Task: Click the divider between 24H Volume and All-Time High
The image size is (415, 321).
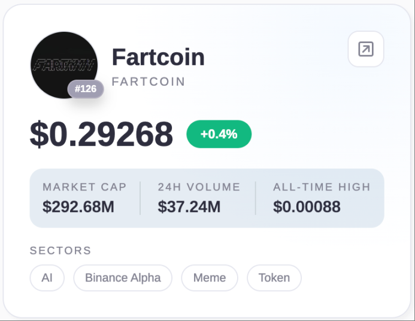Action: point(256,198)
